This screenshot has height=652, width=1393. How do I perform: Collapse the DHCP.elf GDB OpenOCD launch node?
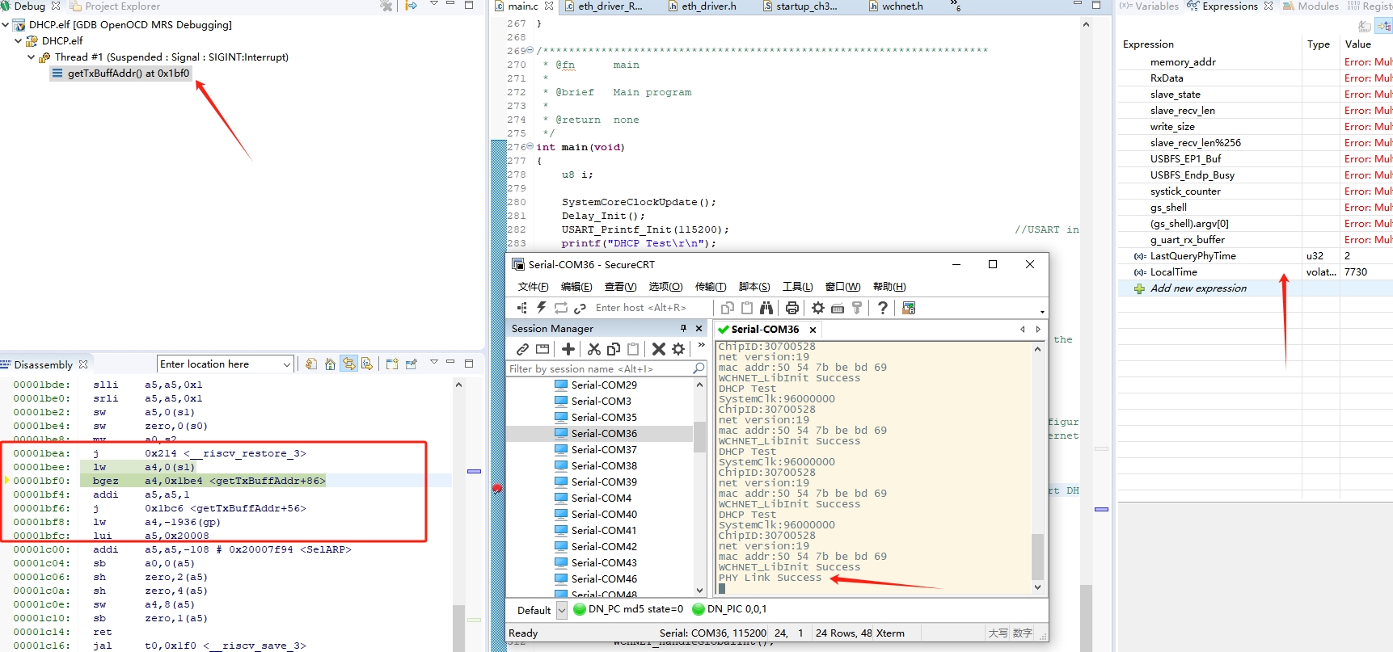pyautogui.click(x=6, y=24)
